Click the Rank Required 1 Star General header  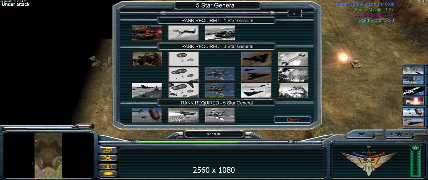click(217, 21)
